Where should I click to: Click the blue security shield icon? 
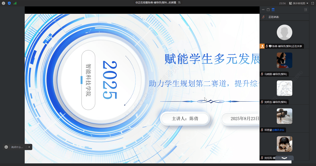click(x=9, y=3)
